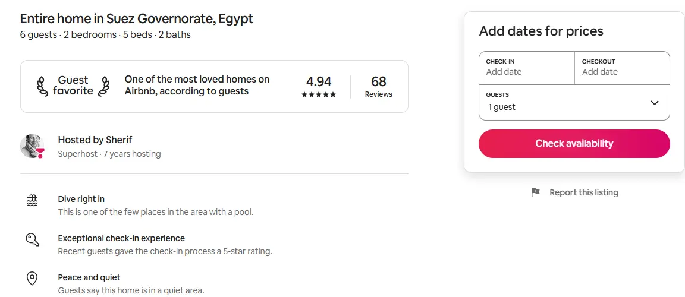Click the five-star rating icons
The image size is (685, 297).
tap(319, 94)
